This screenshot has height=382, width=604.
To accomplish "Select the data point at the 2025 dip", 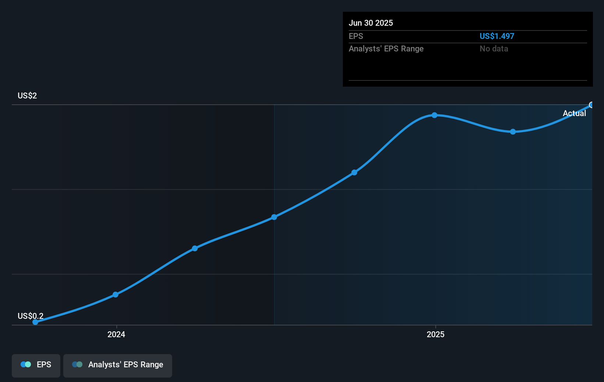I will [x=512, y=131].
